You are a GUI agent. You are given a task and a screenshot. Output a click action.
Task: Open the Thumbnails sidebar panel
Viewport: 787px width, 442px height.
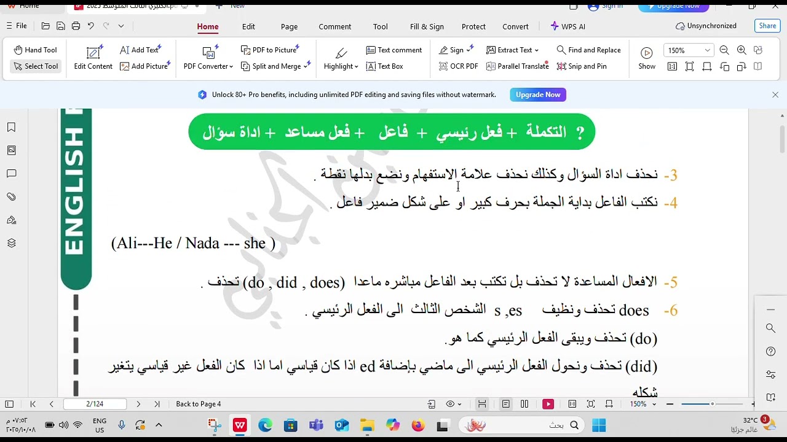[x=11, y=150]
